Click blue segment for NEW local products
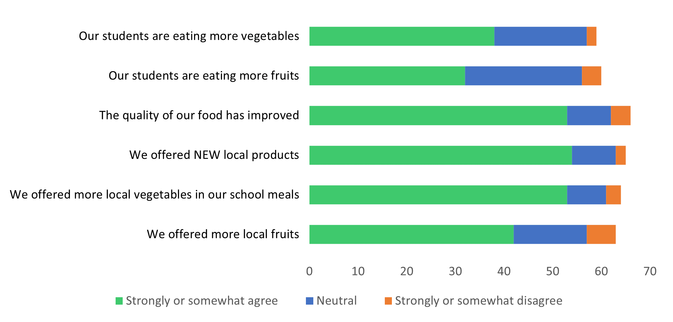Image resolution: width=673 pixels, height=322 pixels. 594,155
